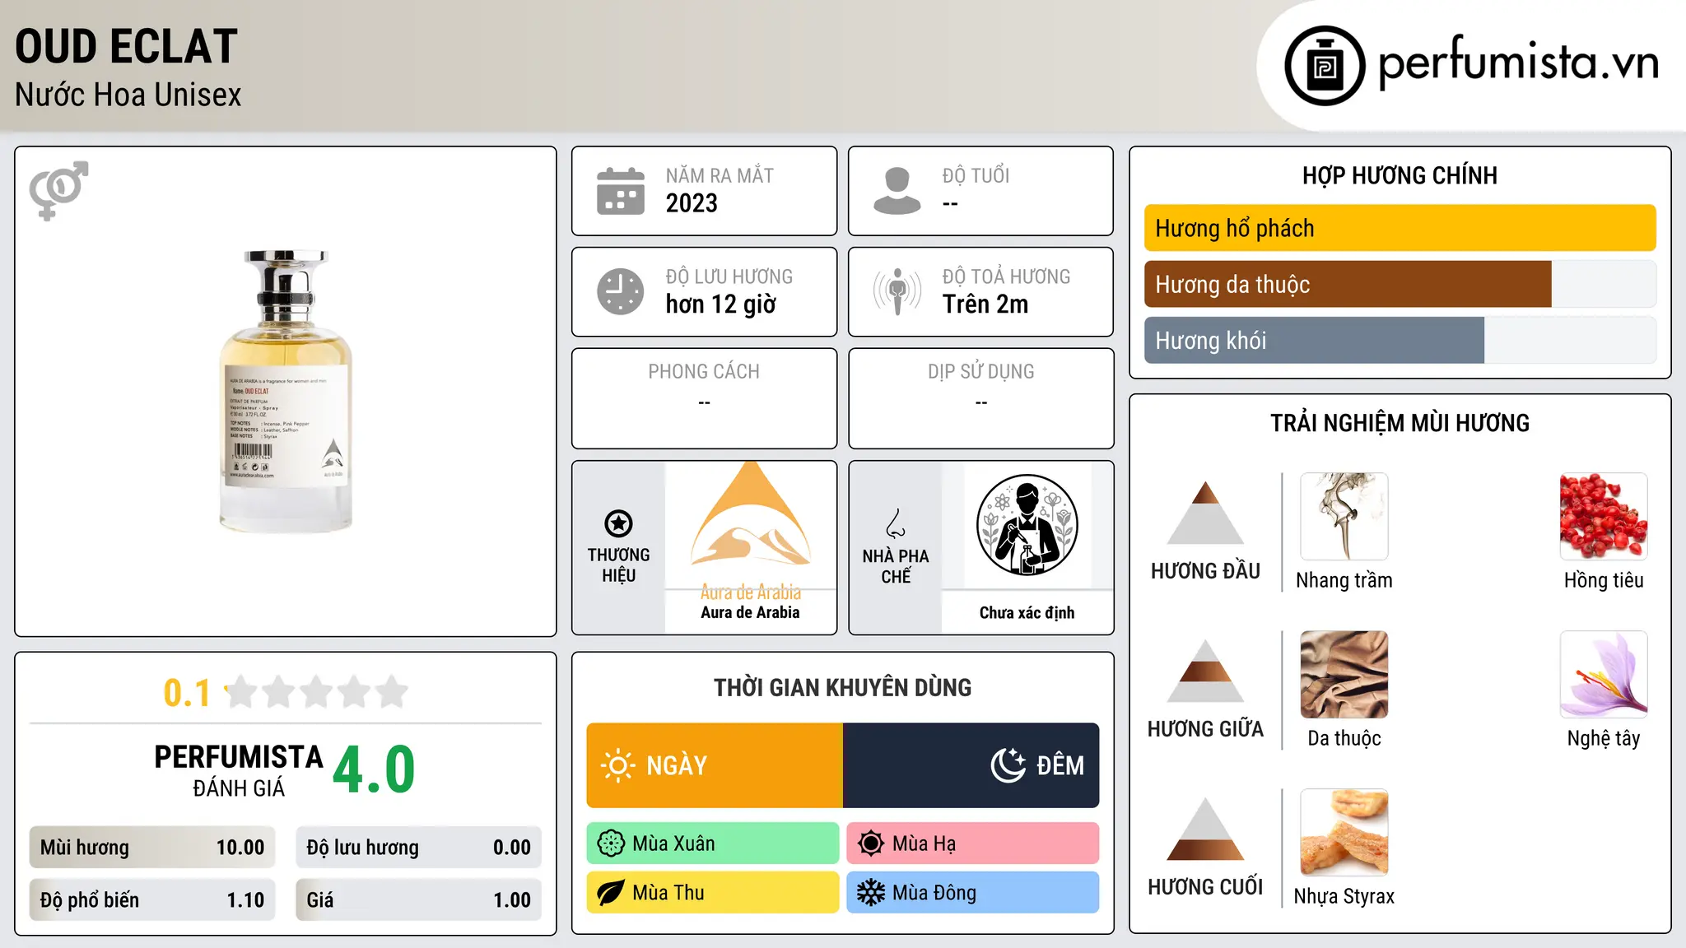Screen dimensions: 1686x948
Task: Click the sun icon in the Ngày bar
Action: pos(618,765)
